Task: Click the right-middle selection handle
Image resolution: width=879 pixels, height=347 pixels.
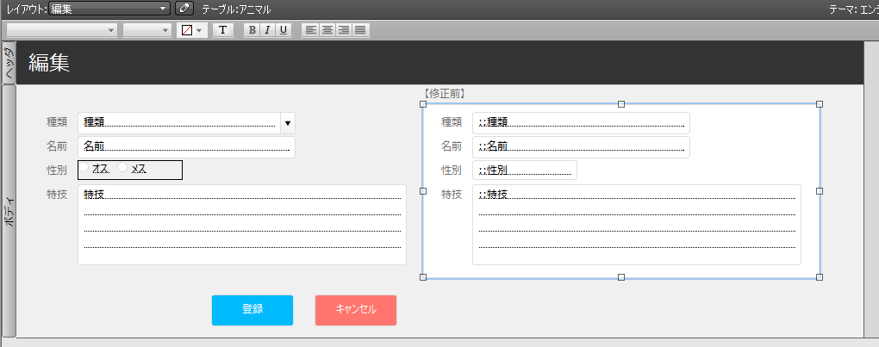Action: pyautogui.click(x=820, y=191)
